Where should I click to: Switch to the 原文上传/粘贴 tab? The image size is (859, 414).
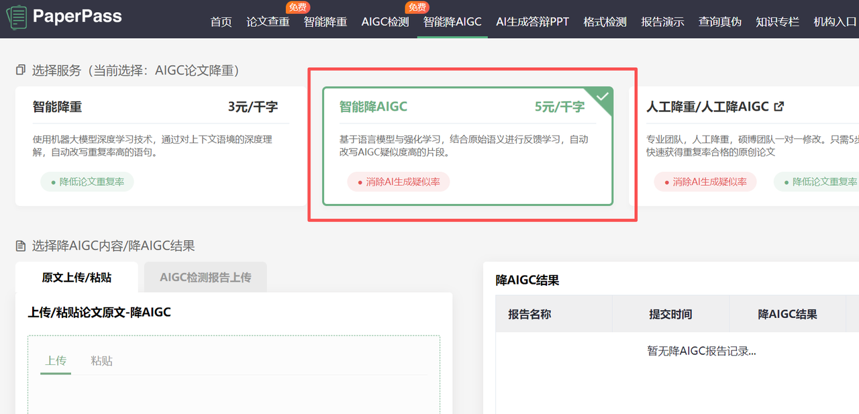[x=77, y=277]
